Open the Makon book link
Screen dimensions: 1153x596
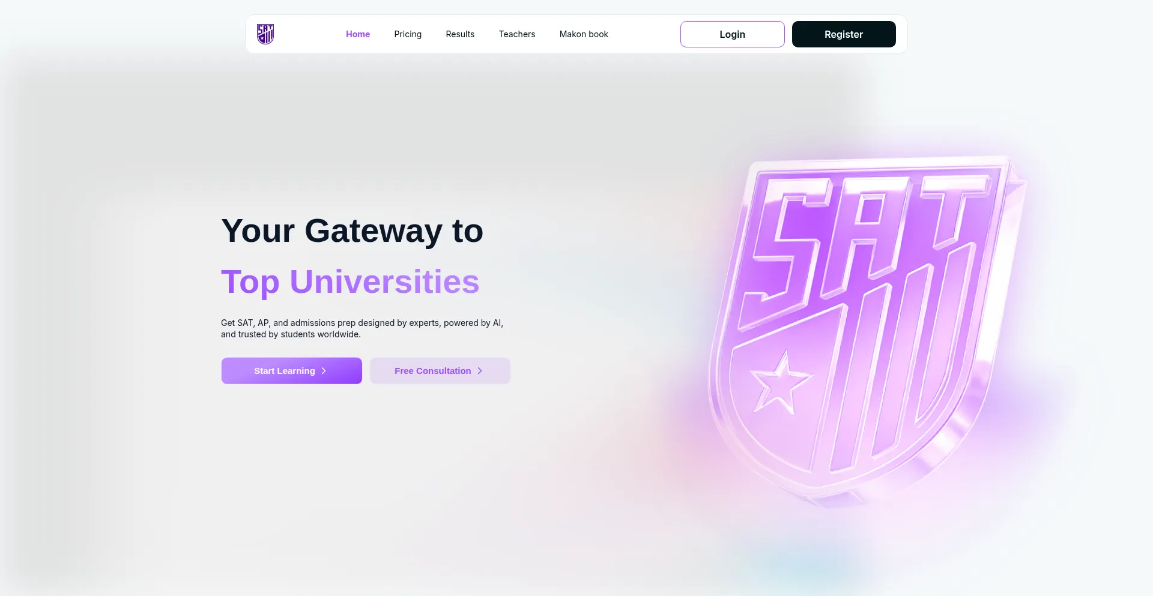click(584, 34)
